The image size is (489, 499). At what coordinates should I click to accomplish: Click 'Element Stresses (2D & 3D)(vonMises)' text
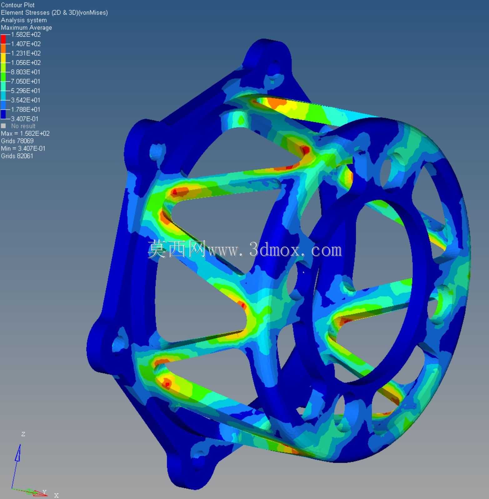click(54, 12)
